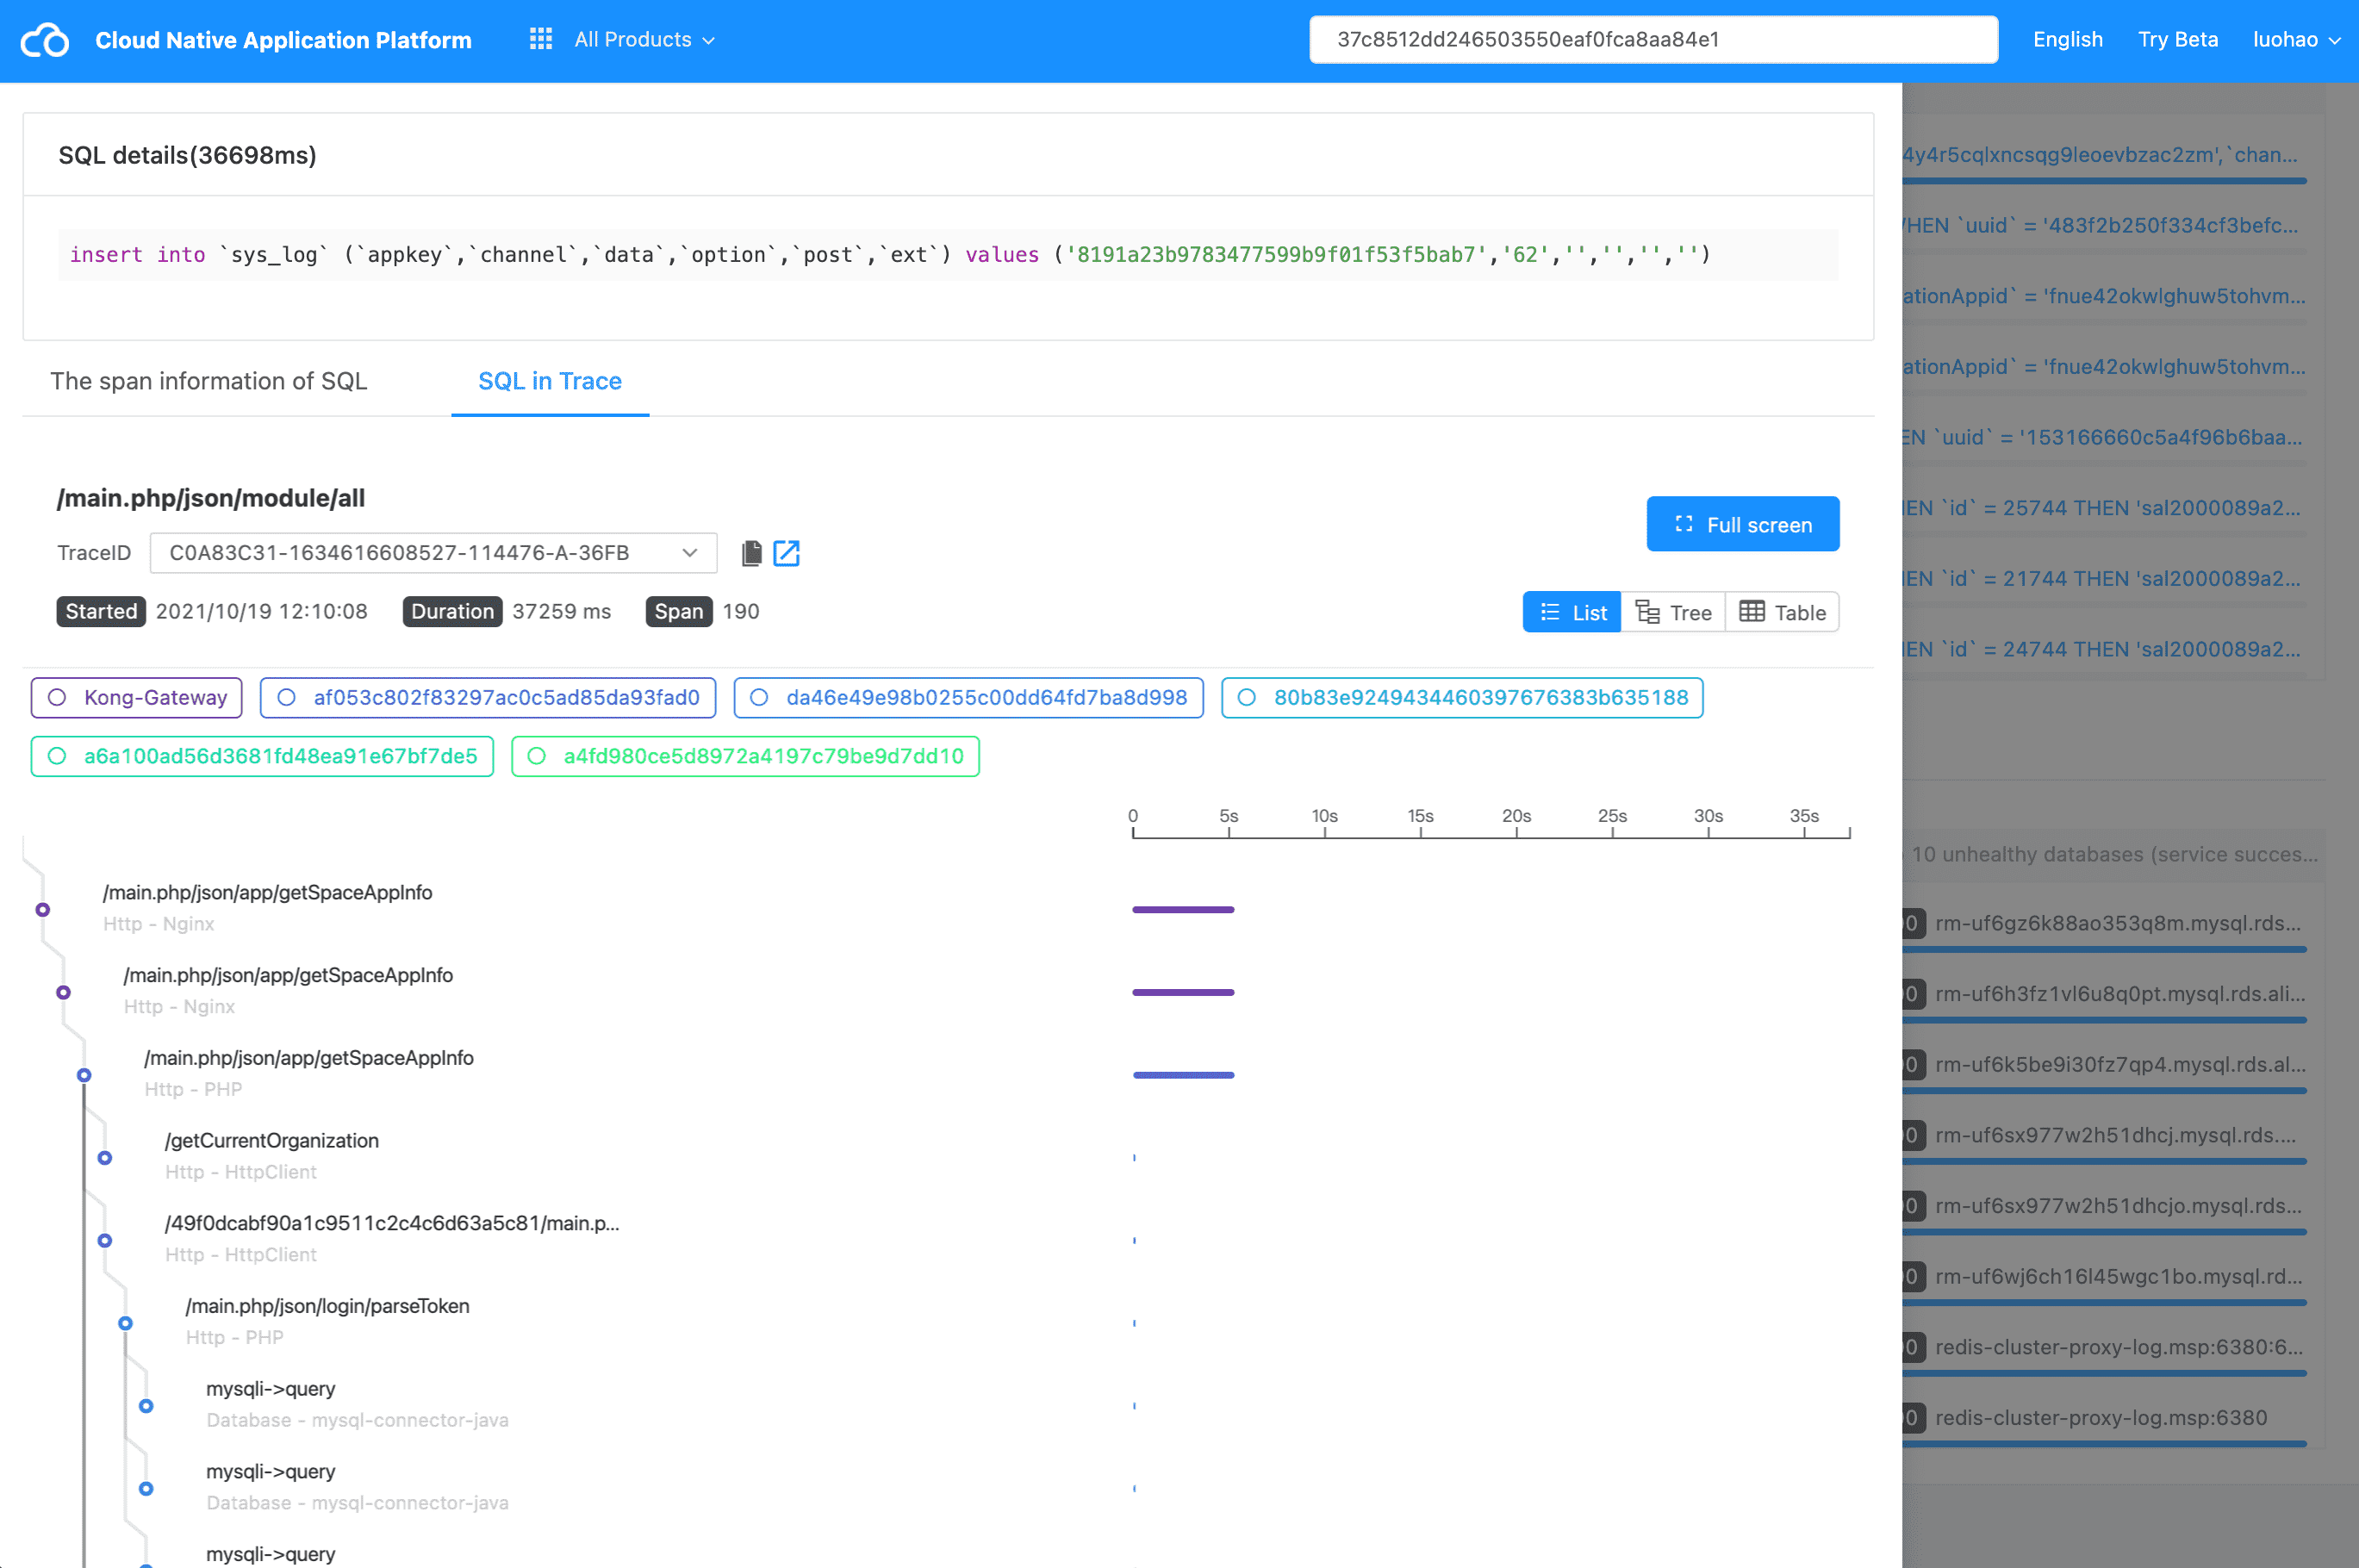Viewport: 2359px width, 1568px height.
Task: Toggle the 80b83e924943446039767​6383b635188 filter
Action: click(1462, 698)
